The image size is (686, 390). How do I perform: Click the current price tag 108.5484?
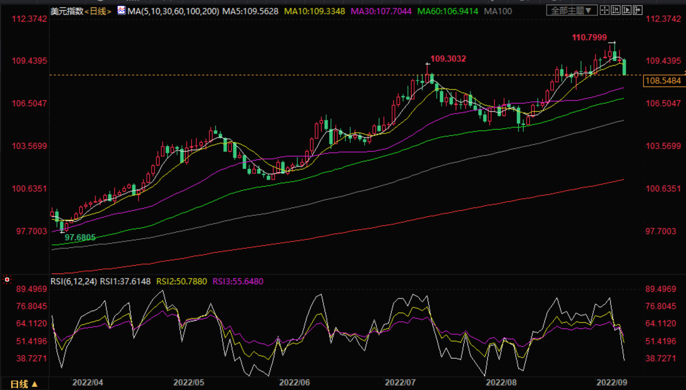coord(663,81)
